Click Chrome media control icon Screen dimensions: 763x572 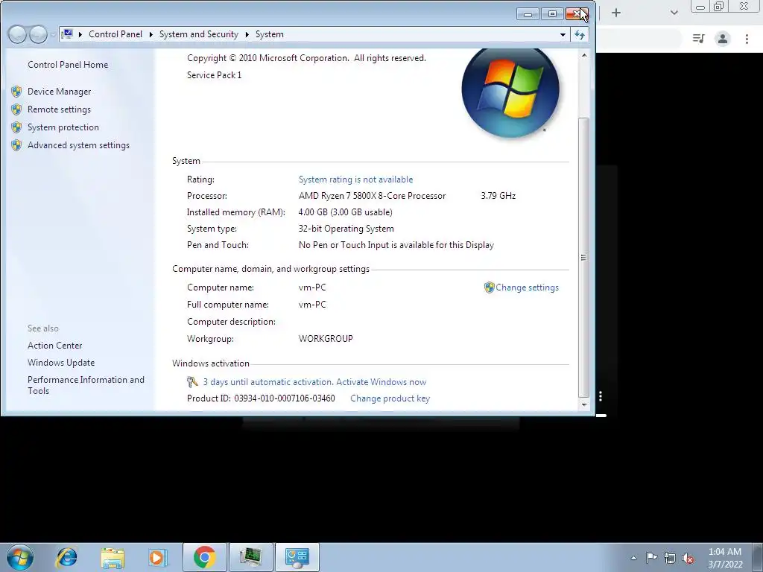(699, 39)
